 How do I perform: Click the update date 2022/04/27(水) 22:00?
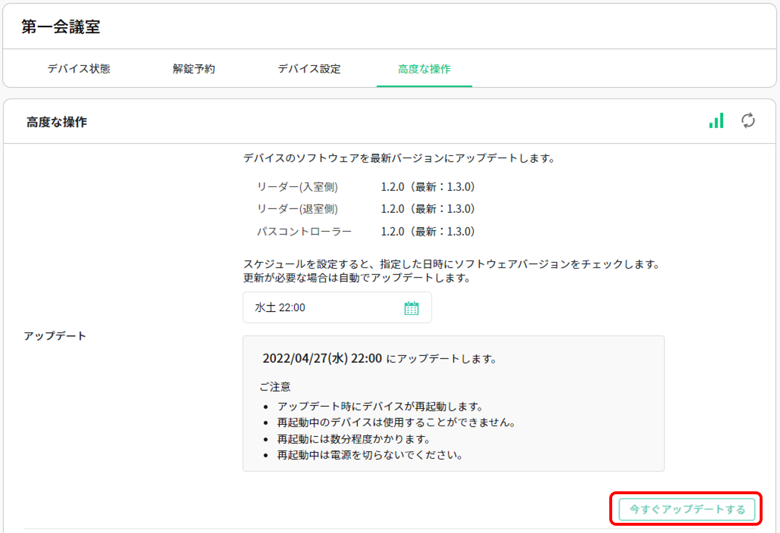pyautogui.click(x=322, y=359)
